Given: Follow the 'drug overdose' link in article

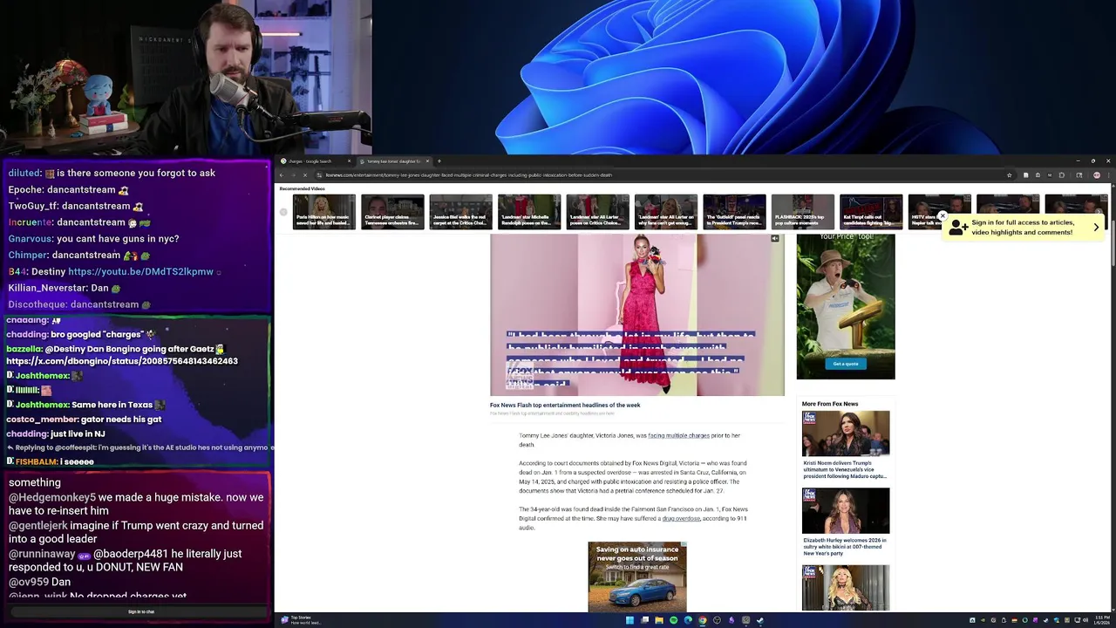Looking at the screenshot, I should pos(681,518).
